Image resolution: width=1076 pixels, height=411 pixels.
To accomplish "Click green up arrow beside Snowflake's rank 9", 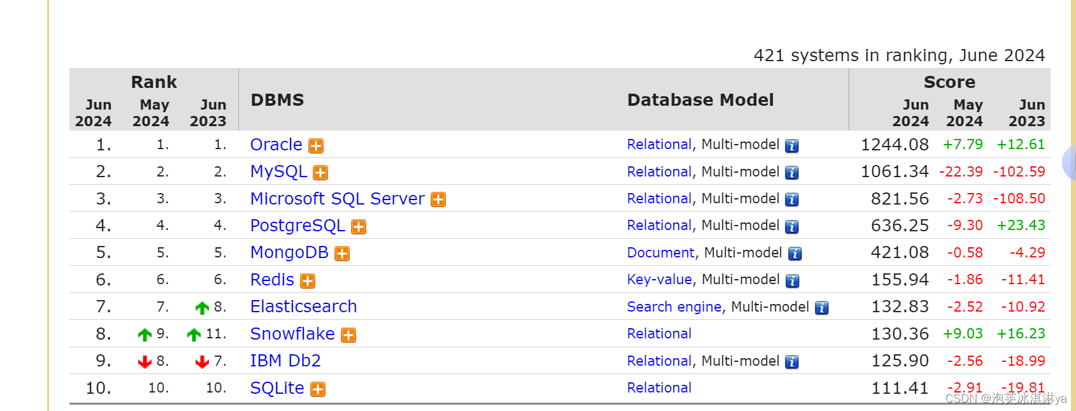I will tap(145, 335).
